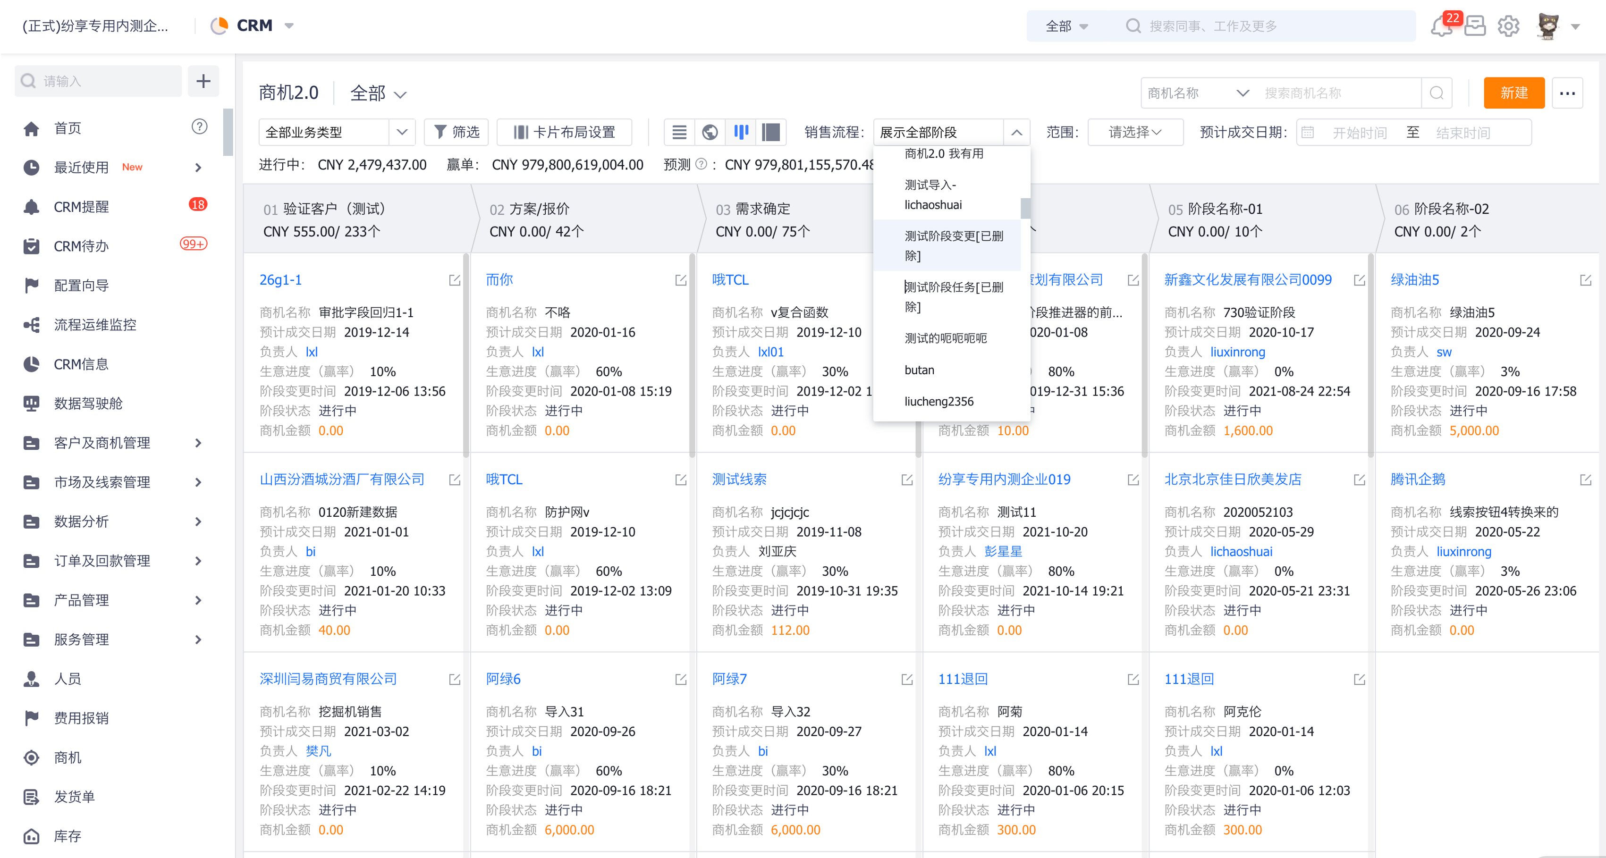Switch to globe map view icon
The image size is (1606, 858).
pyautogui.click(x=710, y=132)
